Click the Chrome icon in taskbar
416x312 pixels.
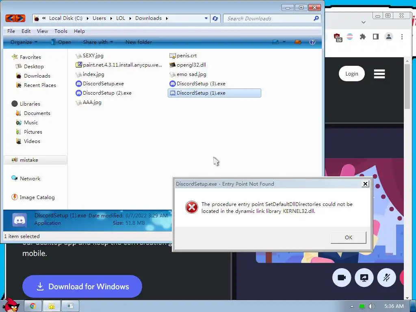tap(33, 306)
